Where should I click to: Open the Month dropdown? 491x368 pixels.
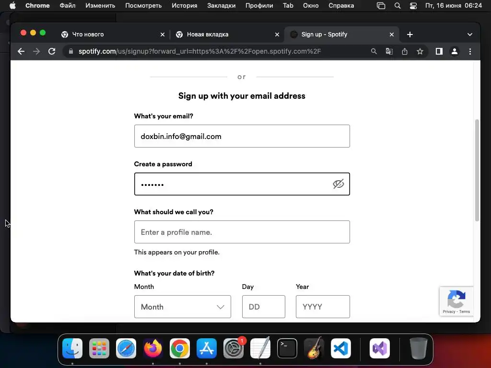tap(183, 307)
